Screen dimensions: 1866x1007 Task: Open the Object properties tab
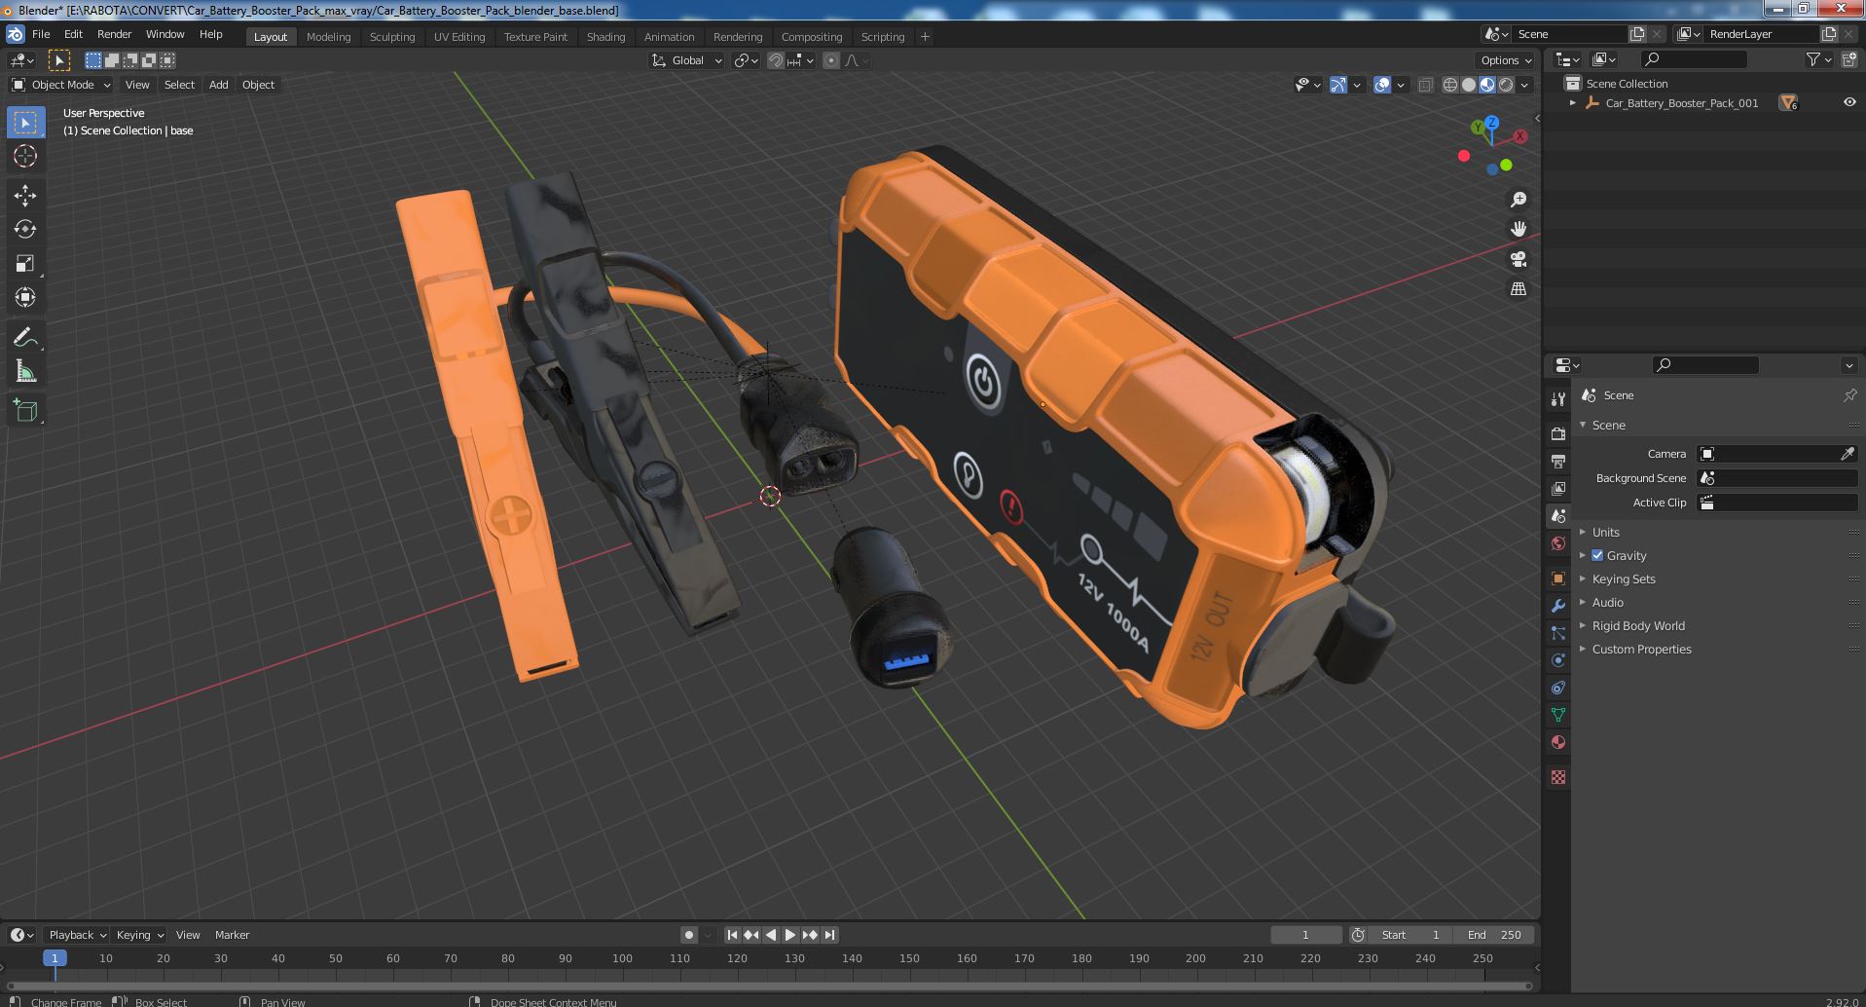1558,578
